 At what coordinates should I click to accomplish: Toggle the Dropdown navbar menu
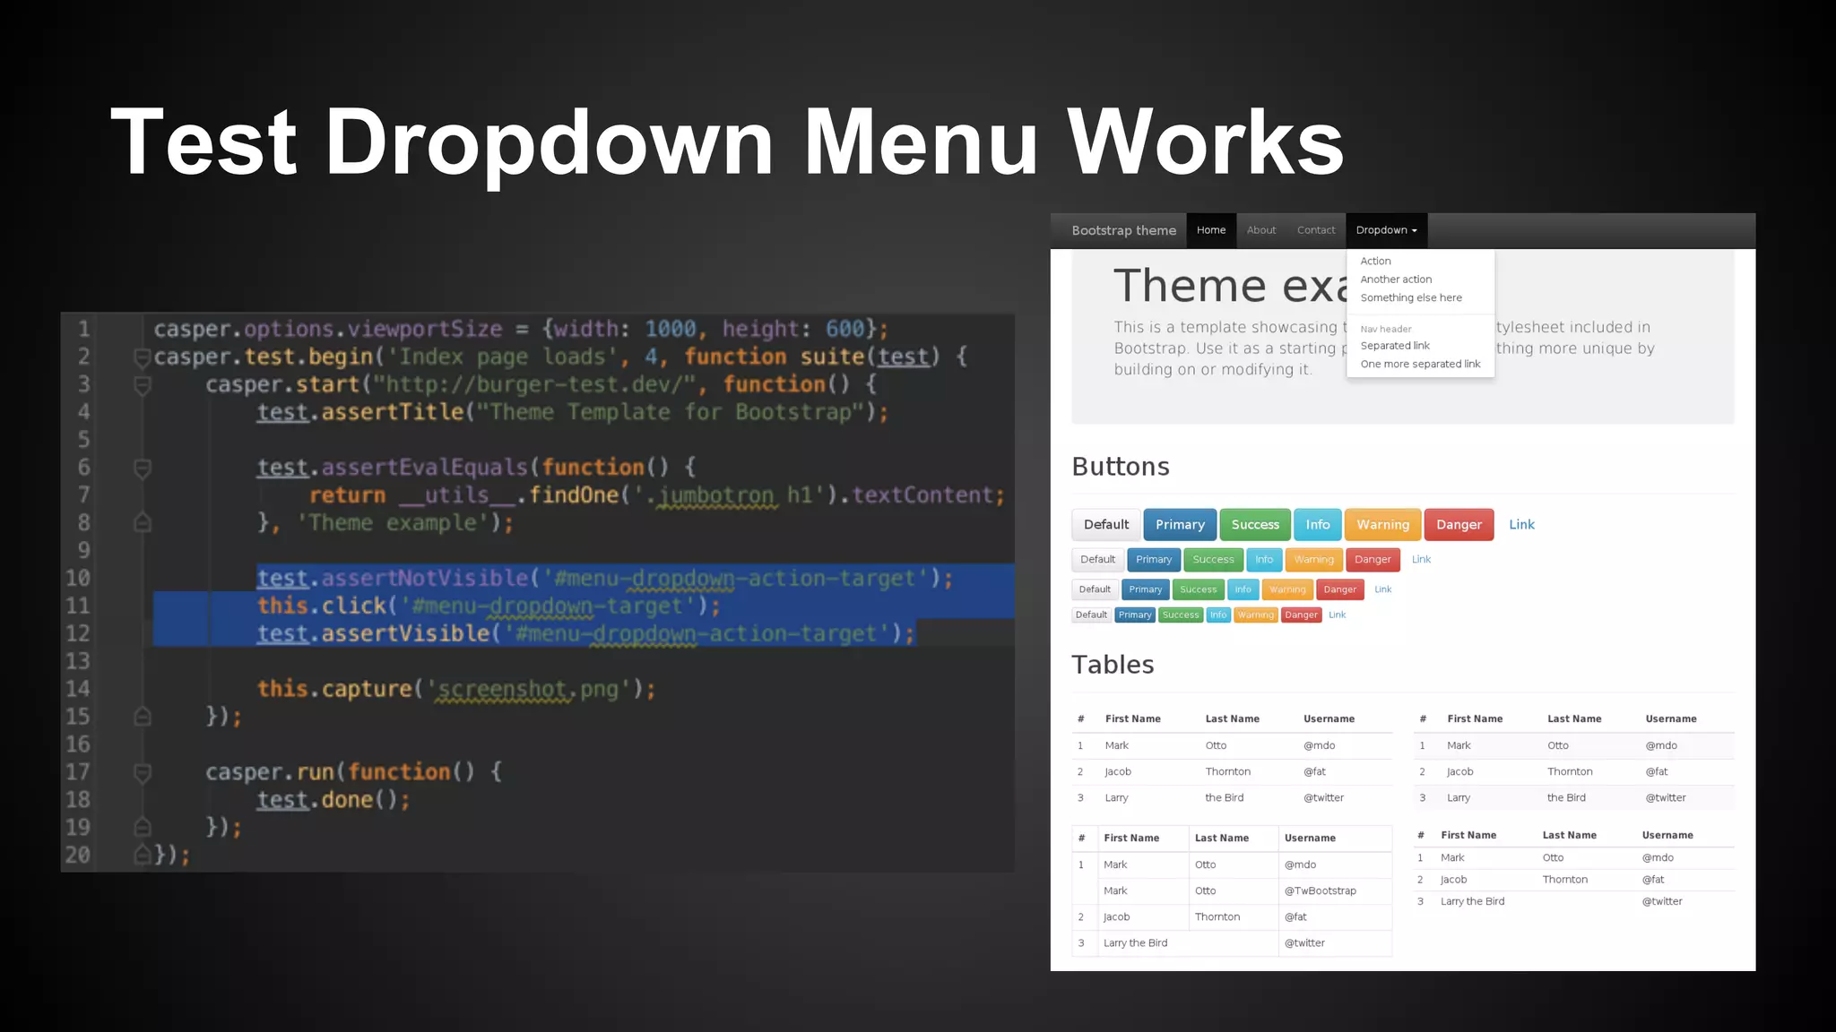tap(1386, 230)
